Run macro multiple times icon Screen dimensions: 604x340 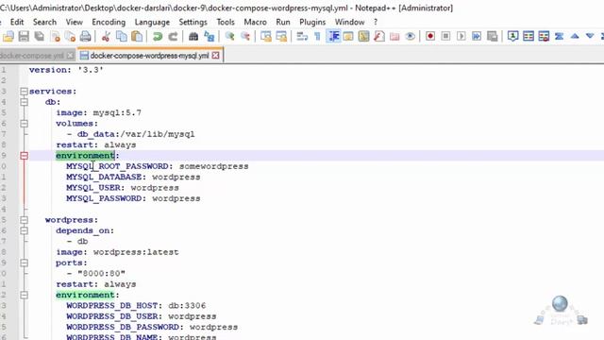click(x=477, y=37)
